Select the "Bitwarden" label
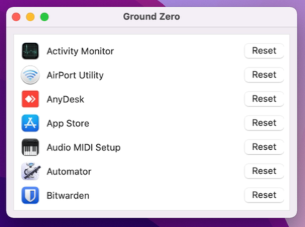This screenshot has height=227, width=305. click(x=68, y=196)
